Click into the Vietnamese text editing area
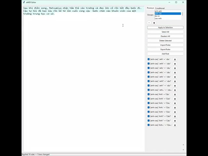The image size is (208, 156). coord(84,79)
